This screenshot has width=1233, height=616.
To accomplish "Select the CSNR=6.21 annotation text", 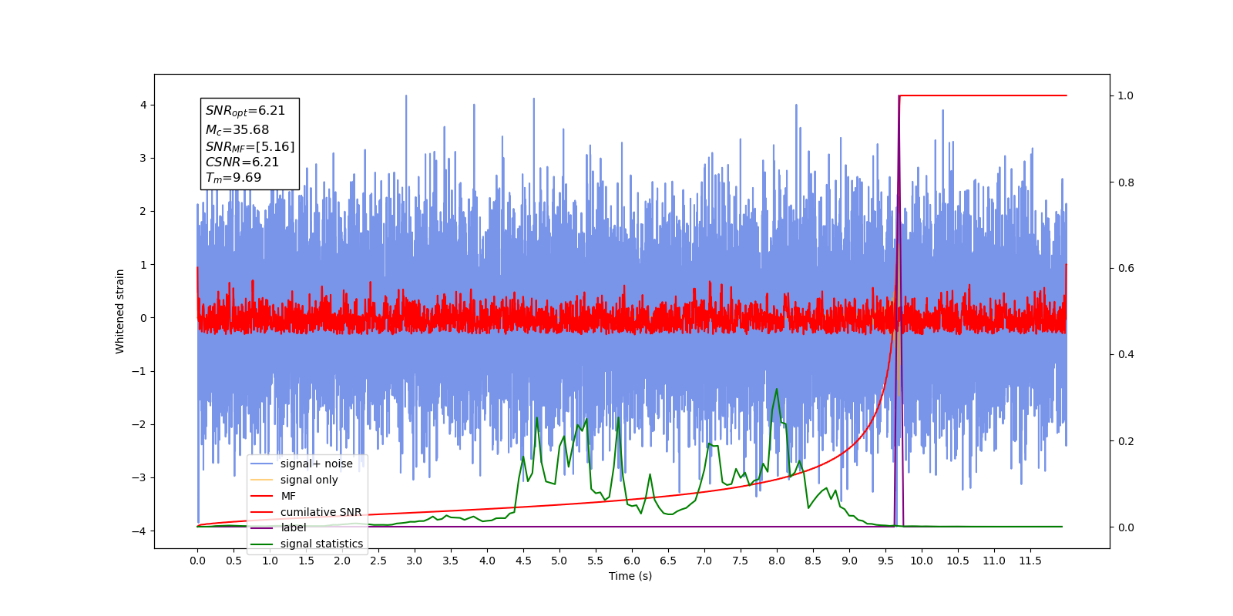I will pyautogui.click(x=242, y=162).
